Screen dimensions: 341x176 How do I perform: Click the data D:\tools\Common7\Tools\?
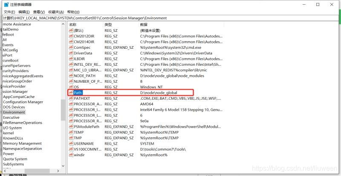pyautogui.click(x=163, y=149)
